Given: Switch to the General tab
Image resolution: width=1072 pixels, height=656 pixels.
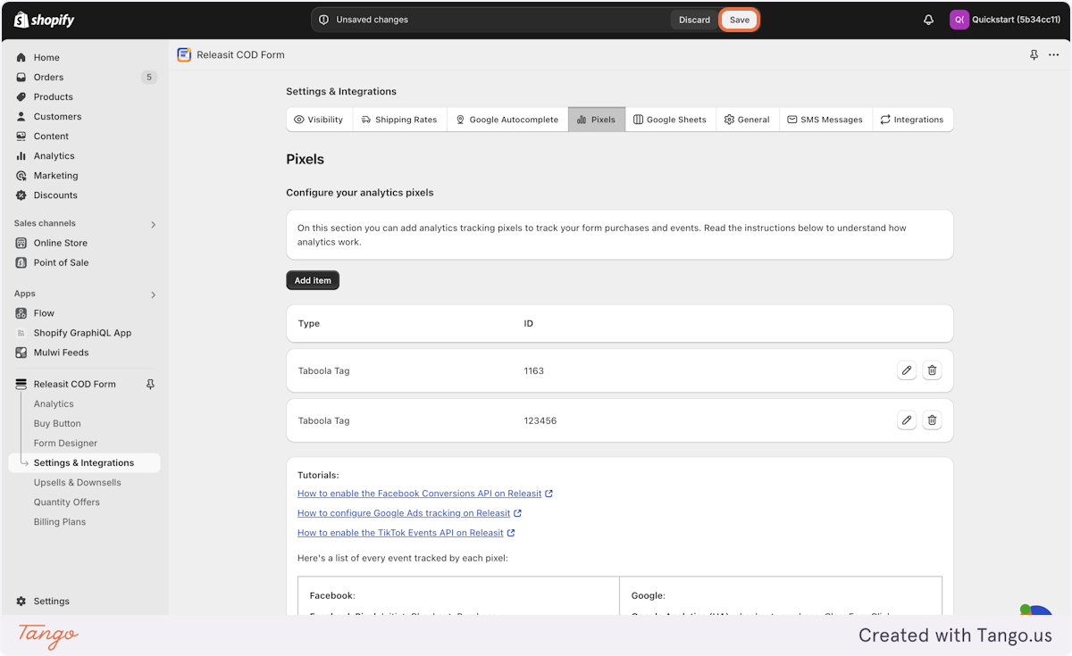Looking at the screenshot, I should point(747,120).
